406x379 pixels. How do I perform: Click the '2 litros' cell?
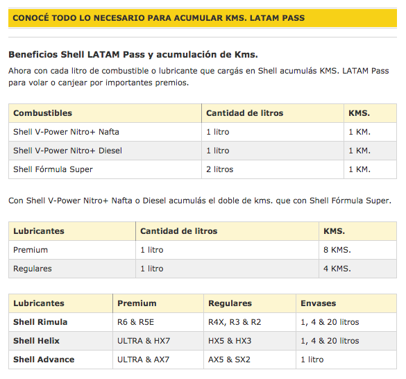pos(273,169)
